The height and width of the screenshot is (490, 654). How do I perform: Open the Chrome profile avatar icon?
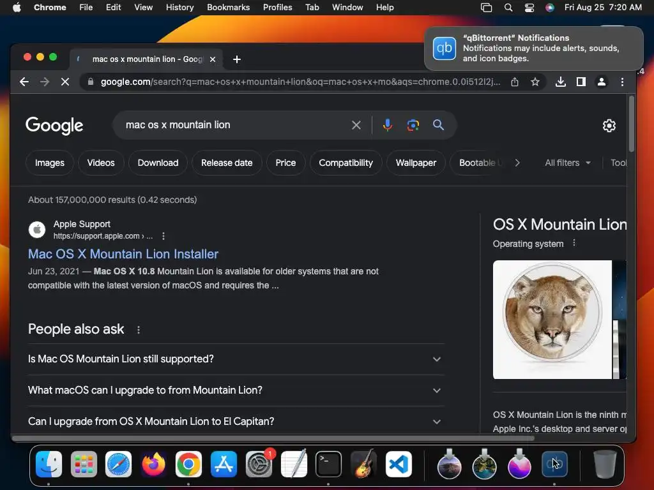point(602,82)
